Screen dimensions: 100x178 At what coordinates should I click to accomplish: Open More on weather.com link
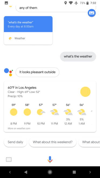coord(19,128)
